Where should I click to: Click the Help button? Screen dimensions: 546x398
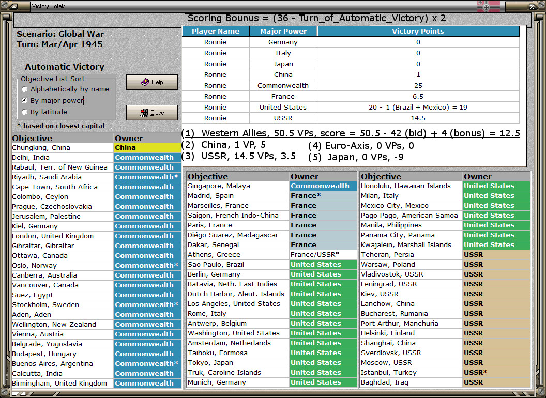tap(152, 82)
